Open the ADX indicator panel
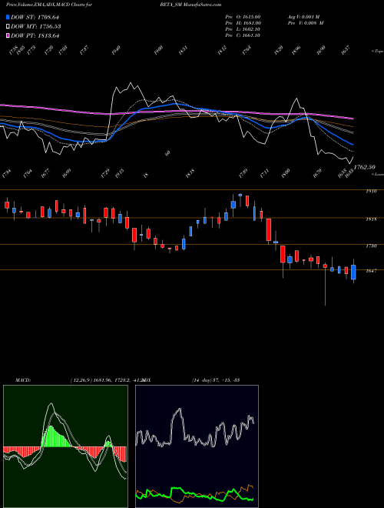 point(197,446)
